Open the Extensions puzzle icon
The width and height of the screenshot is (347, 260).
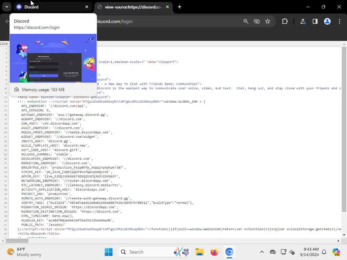(285, 21)
